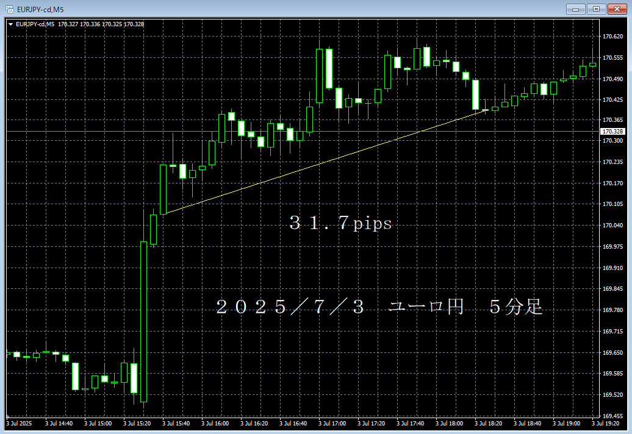632x434 pixels.
Task: Click the 3 Jul 19:00 time label
Action: [x=567, y=424]
